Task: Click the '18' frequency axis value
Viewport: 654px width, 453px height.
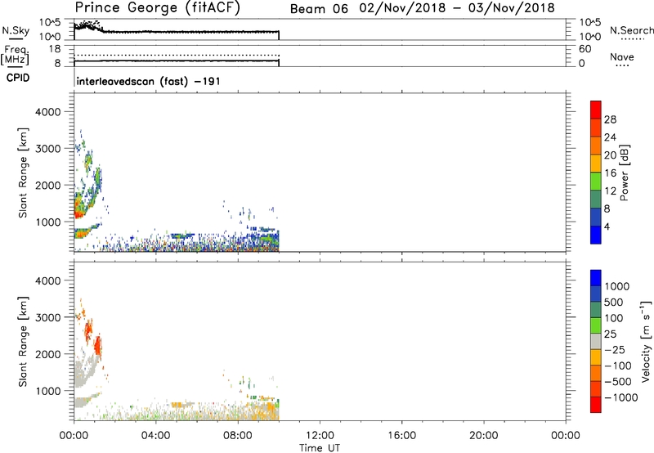Action: 55,49
